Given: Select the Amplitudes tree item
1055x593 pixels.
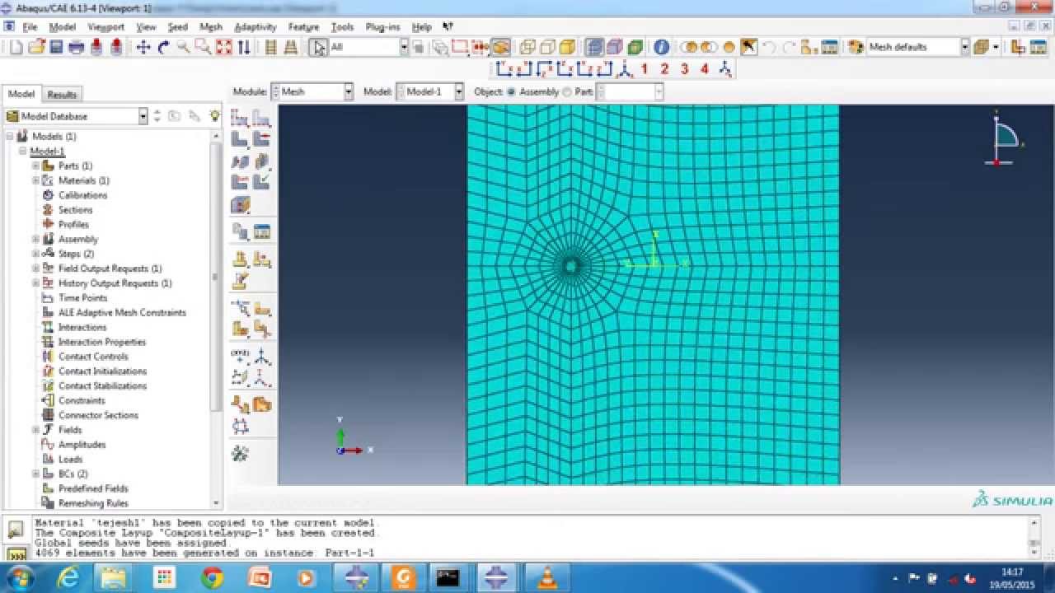Looking at the screenshot, I should click(82, 445).
